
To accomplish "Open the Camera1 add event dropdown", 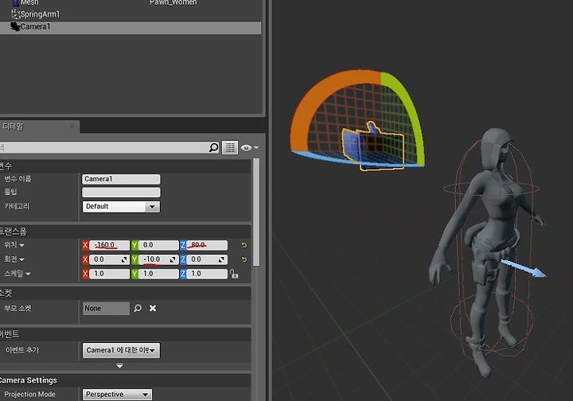I will coord(121,350).
